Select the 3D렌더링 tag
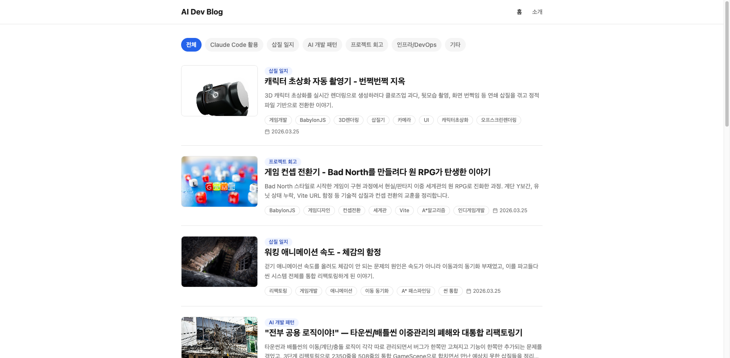This screenshot has height=358, width=730. click(x=349, y=120)
